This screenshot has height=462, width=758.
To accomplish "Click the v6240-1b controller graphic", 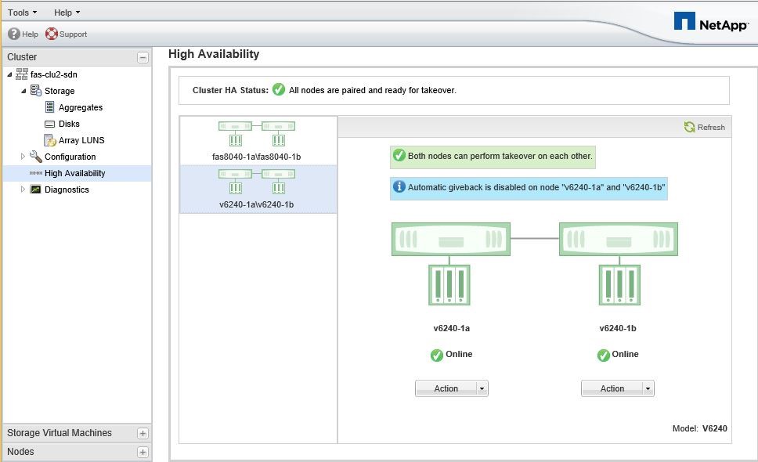I will click(619, 239).
